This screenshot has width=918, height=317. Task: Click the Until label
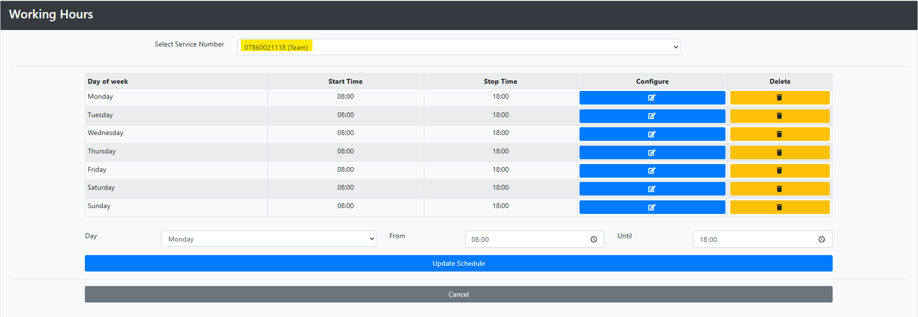coord(625,236)
